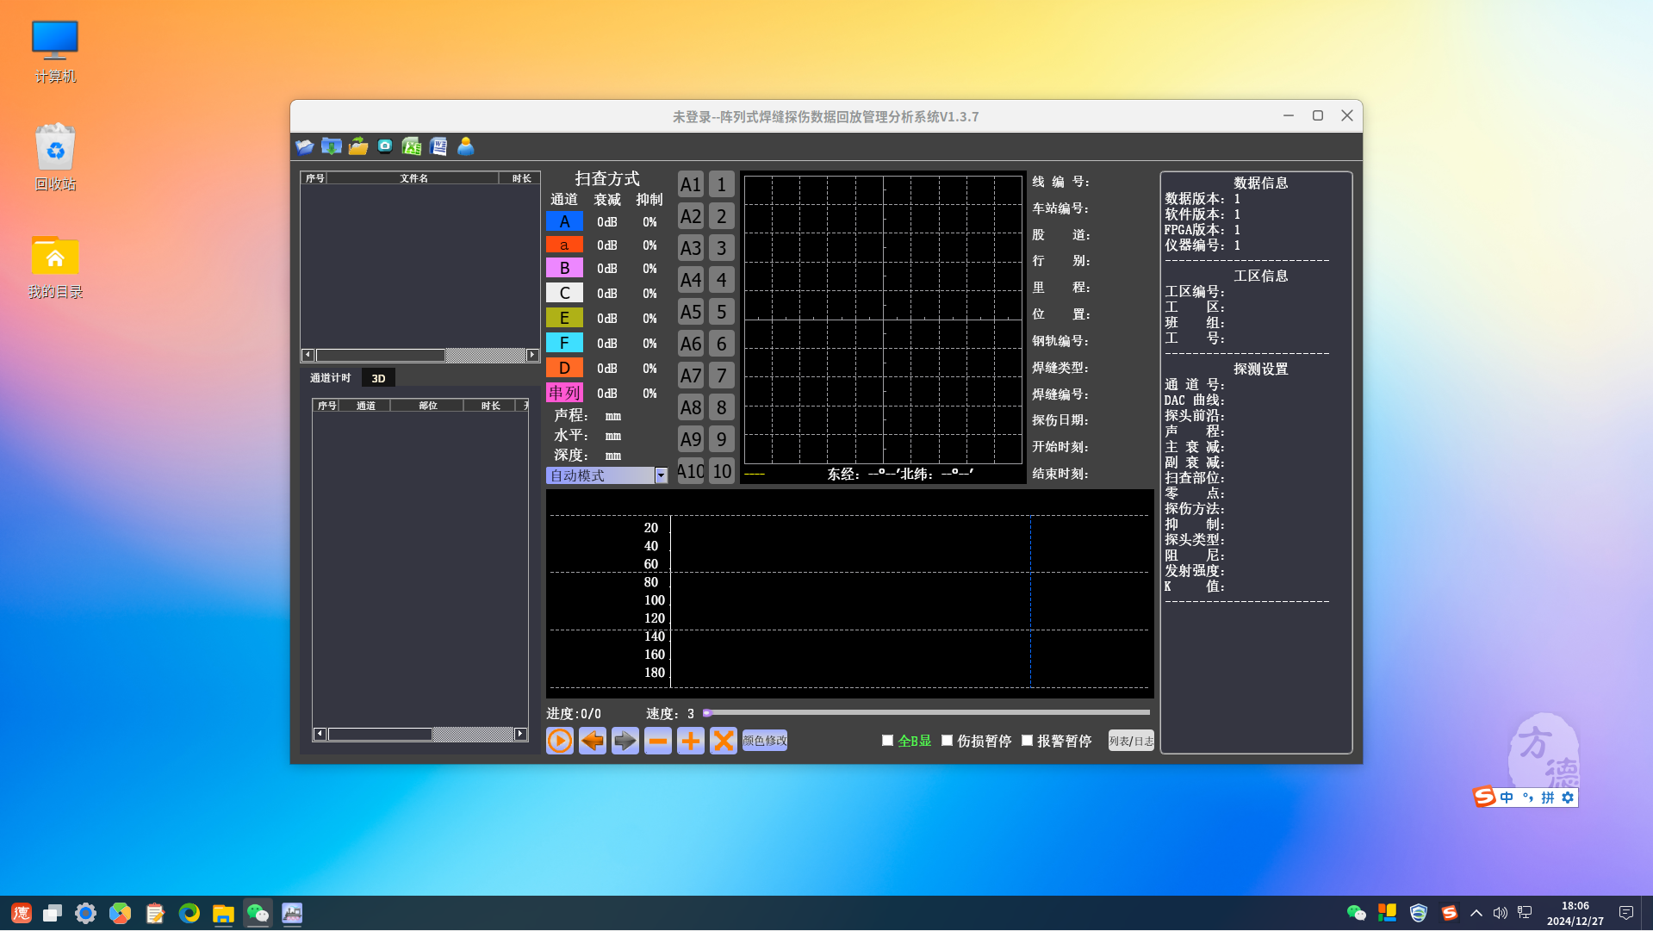This screenshot has width=1653, height=931.
Task: Select channel D orange swatch
Action: pos(564,368)
